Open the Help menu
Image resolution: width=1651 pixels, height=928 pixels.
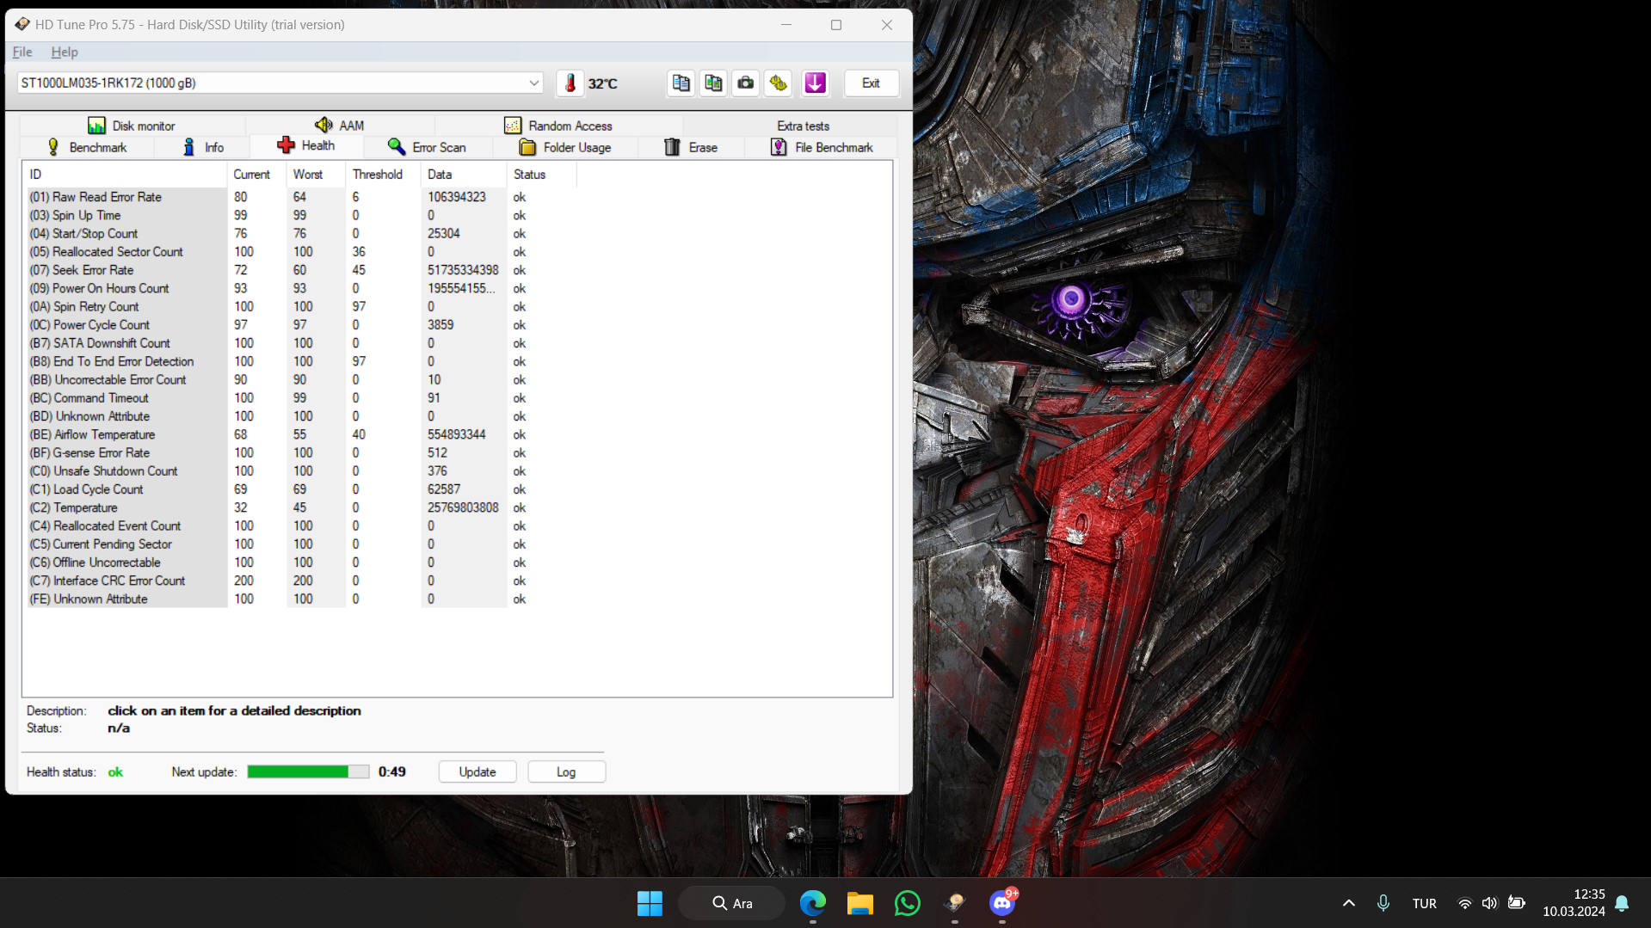click(65, 52)
